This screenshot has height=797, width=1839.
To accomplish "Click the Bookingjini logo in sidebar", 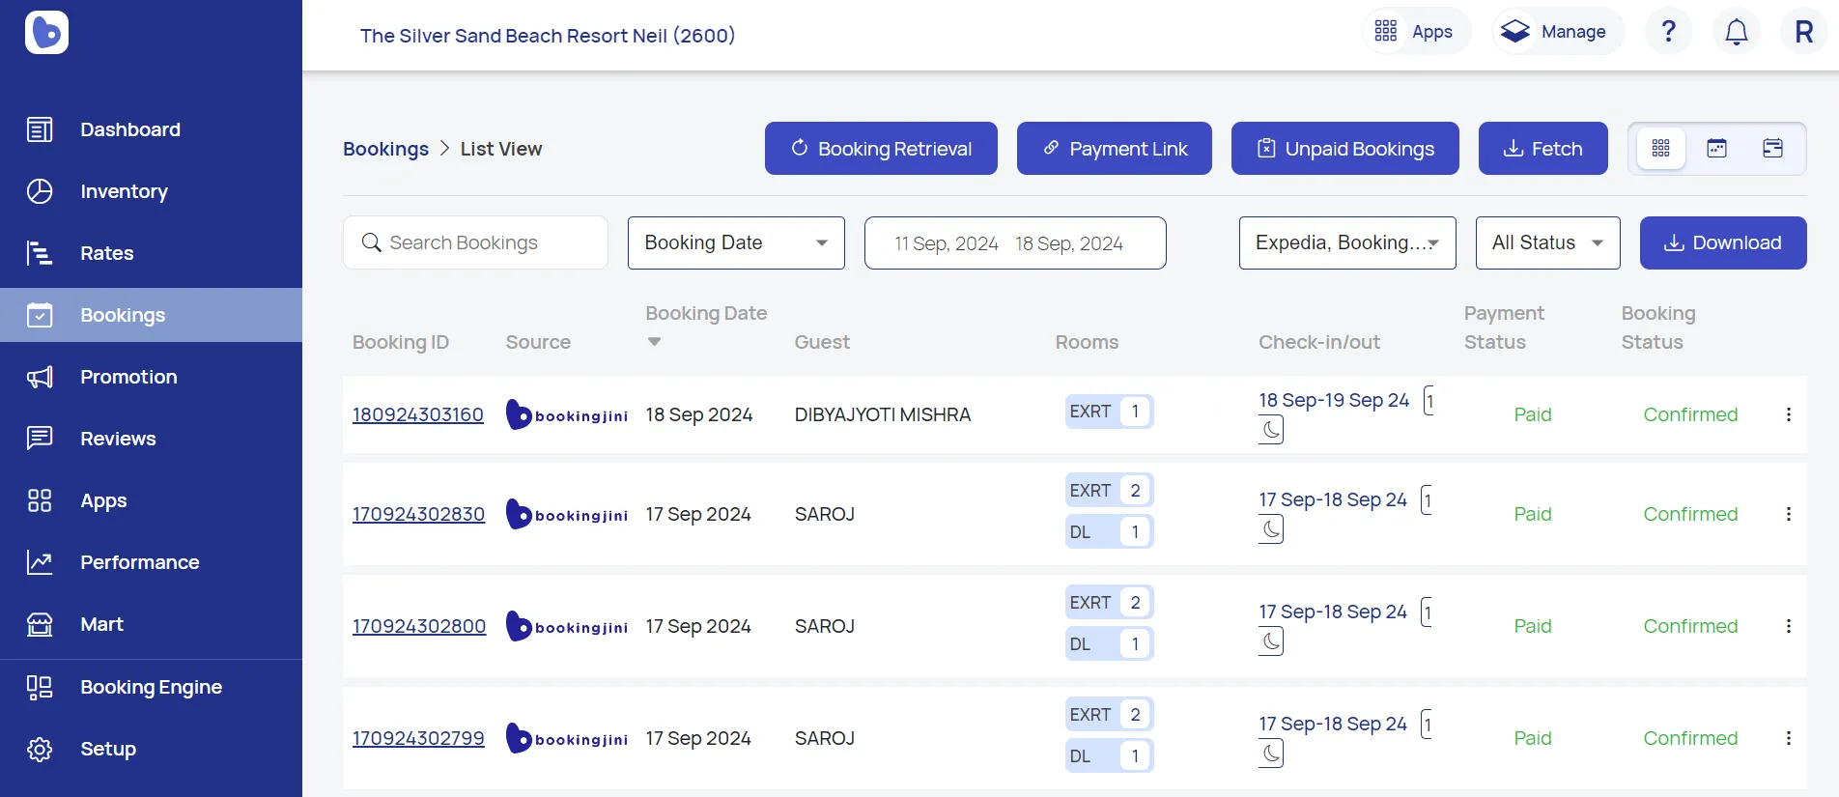I will pyautogui.click(x=46, y=33).
